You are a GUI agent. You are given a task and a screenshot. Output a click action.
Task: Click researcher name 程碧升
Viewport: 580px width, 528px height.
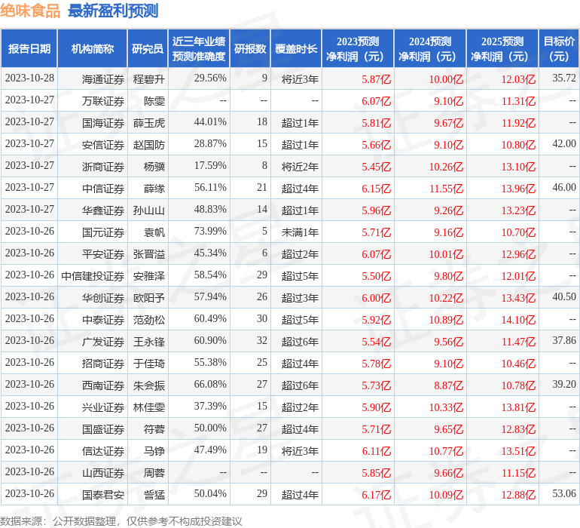click(148, 79)
